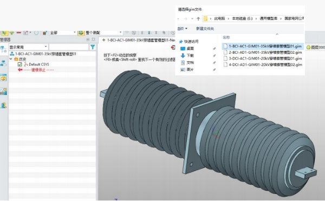Screen dimensions: 325x201
Task: Open the 显示常用 dropdown
Action: point(28,47)
